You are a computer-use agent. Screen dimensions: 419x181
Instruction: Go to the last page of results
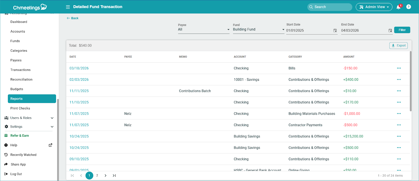(x=114, y=175)
